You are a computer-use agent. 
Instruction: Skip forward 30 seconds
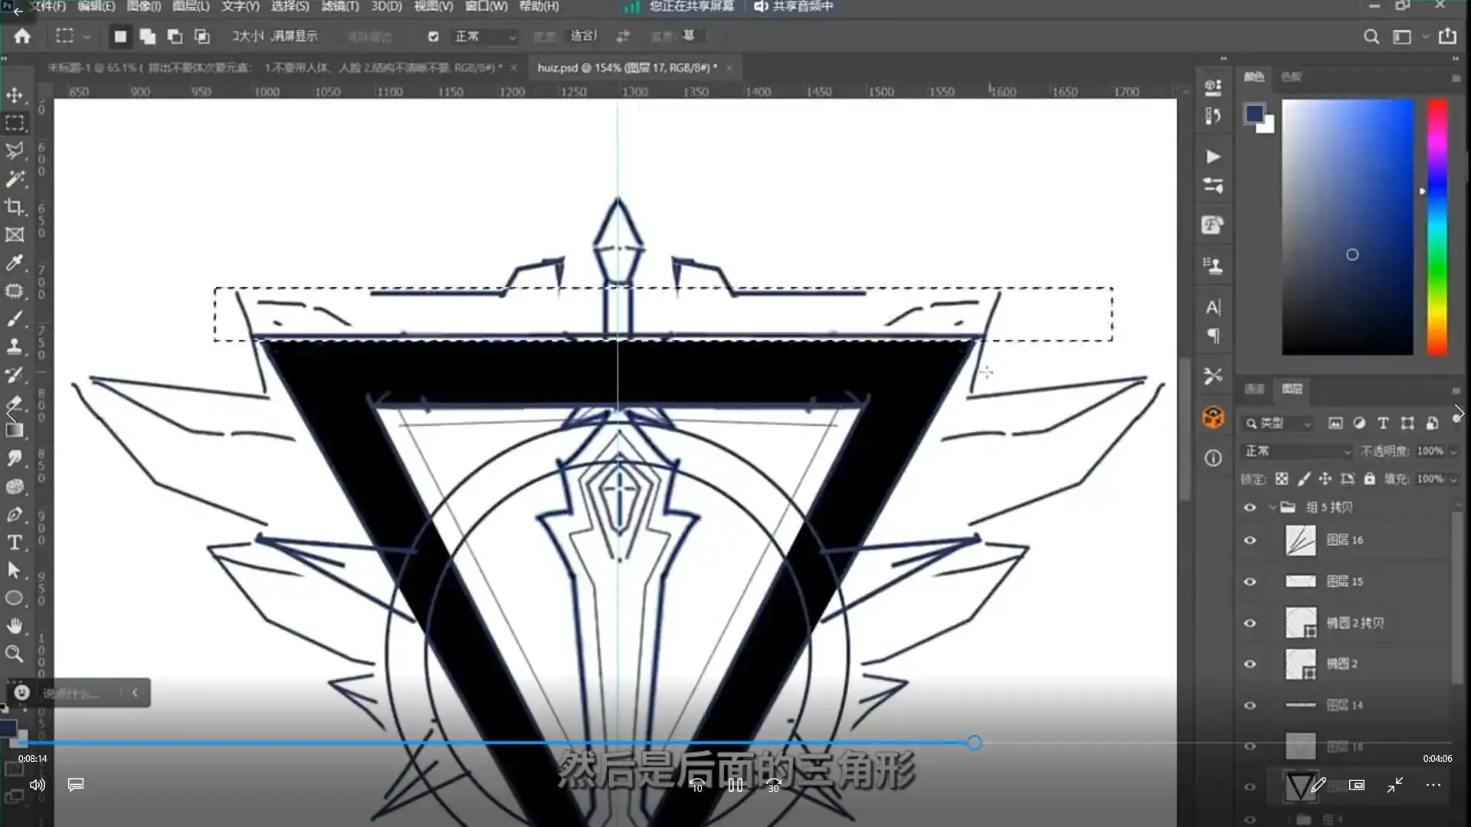[774, 785]
